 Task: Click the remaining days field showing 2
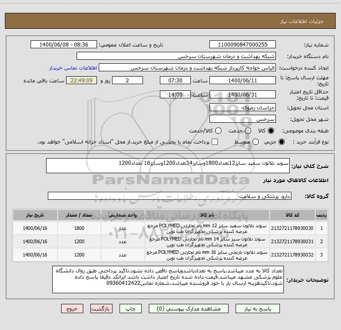point(128,80)
